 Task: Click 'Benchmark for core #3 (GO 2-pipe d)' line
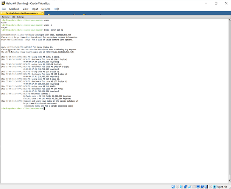tap(34, 81)
